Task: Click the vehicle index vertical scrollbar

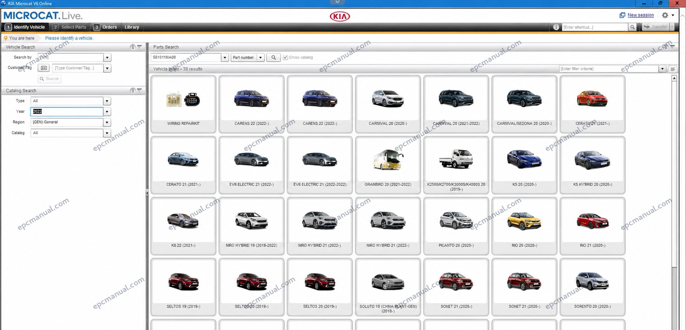Action: click(x=674, y=202)
